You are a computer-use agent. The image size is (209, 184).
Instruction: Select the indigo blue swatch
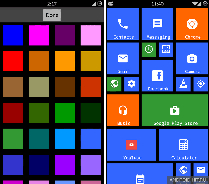[13, 165]
